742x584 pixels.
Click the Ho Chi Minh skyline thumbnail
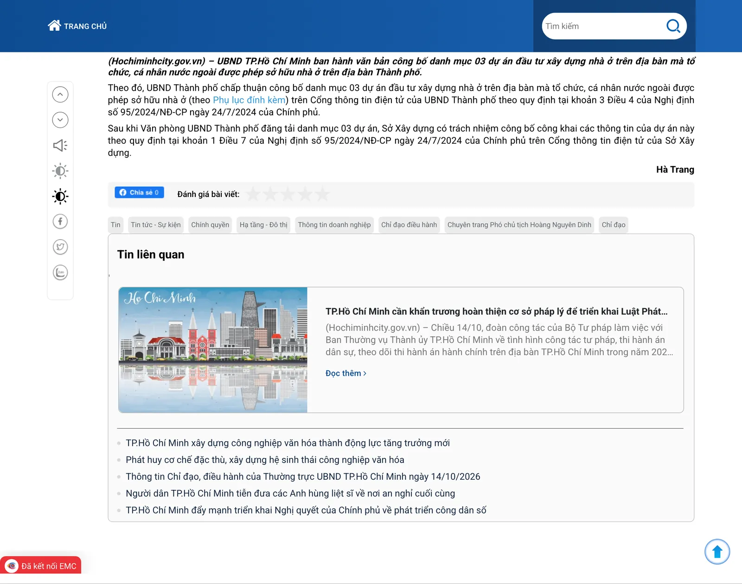[x=213, y=350]
